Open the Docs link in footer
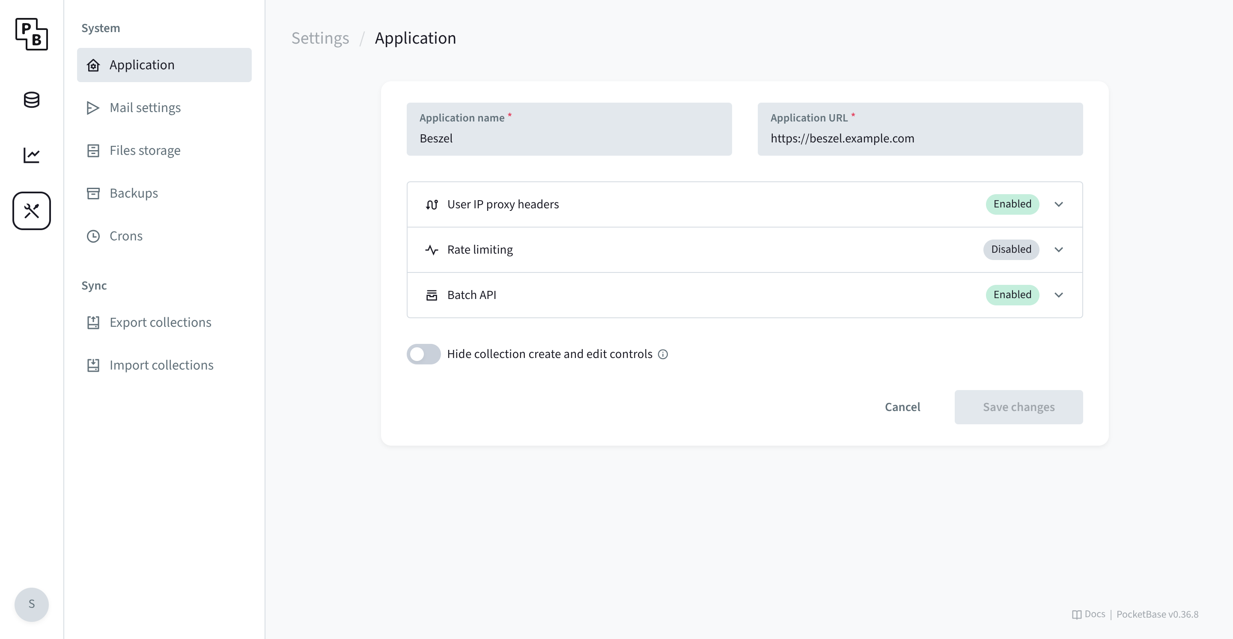1233x639 pixels. click(1088, 614)
